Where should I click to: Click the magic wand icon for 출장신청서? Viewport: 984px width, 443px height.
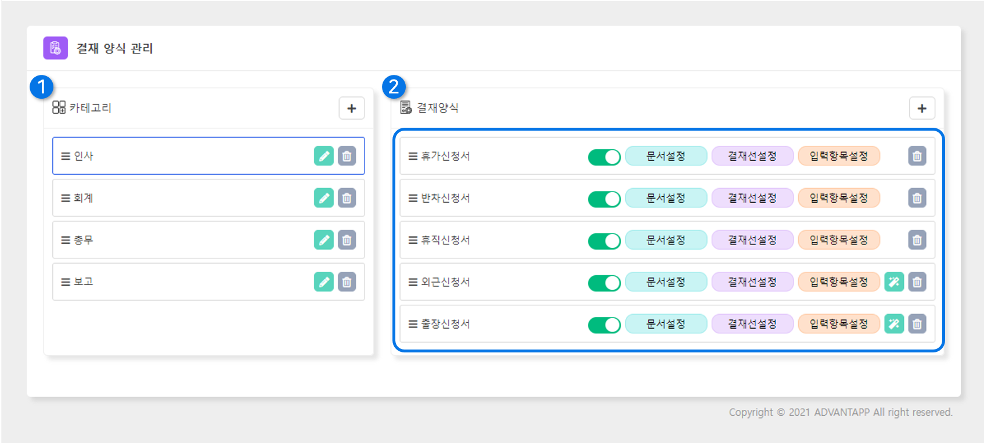pos(894,324)
